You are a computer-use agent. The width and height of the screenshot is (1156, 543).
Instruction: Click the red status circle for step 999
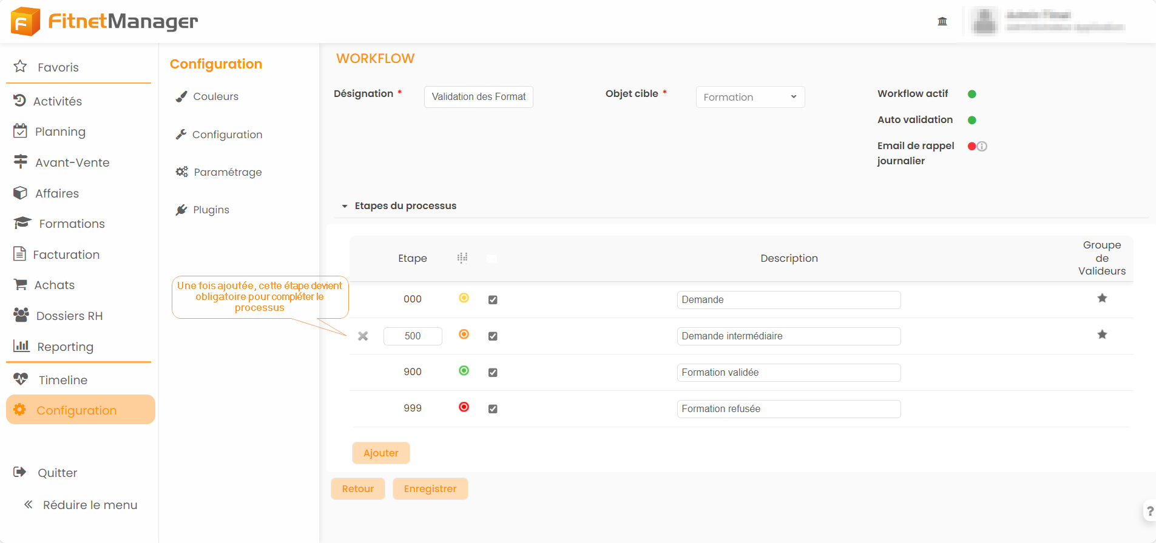tap(464, 407)
